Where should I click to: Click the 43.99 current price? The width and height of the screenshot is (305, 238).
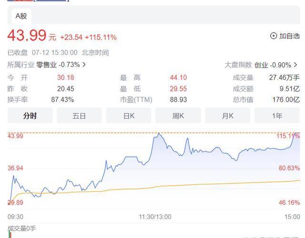click(x=27, y=35)
